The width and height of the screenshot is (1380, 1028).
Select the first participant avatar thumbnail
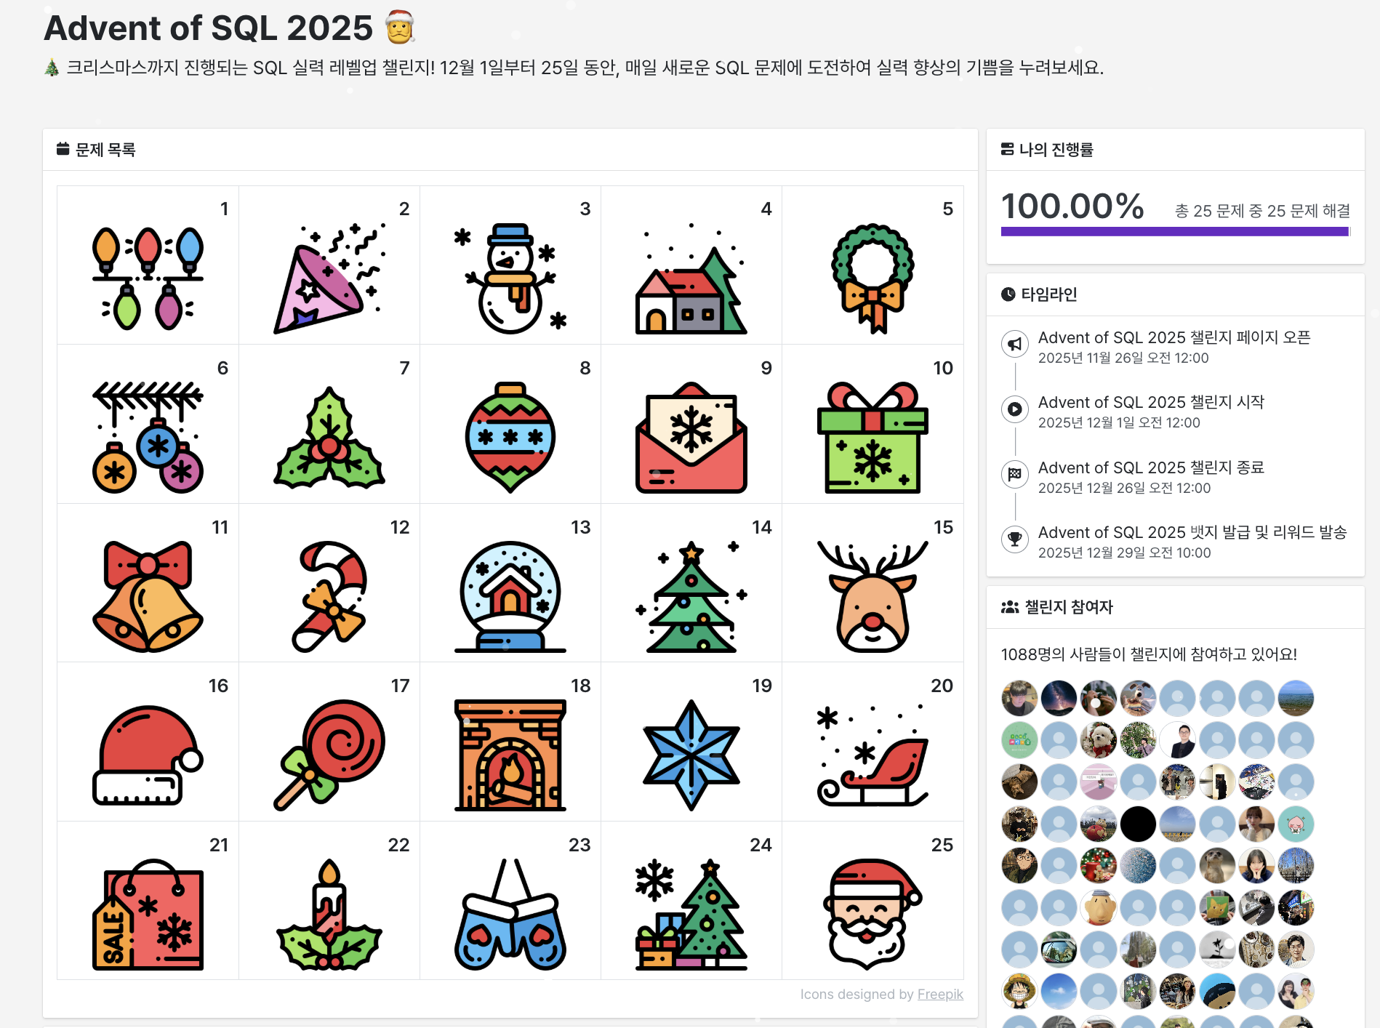click(1019, 699)
